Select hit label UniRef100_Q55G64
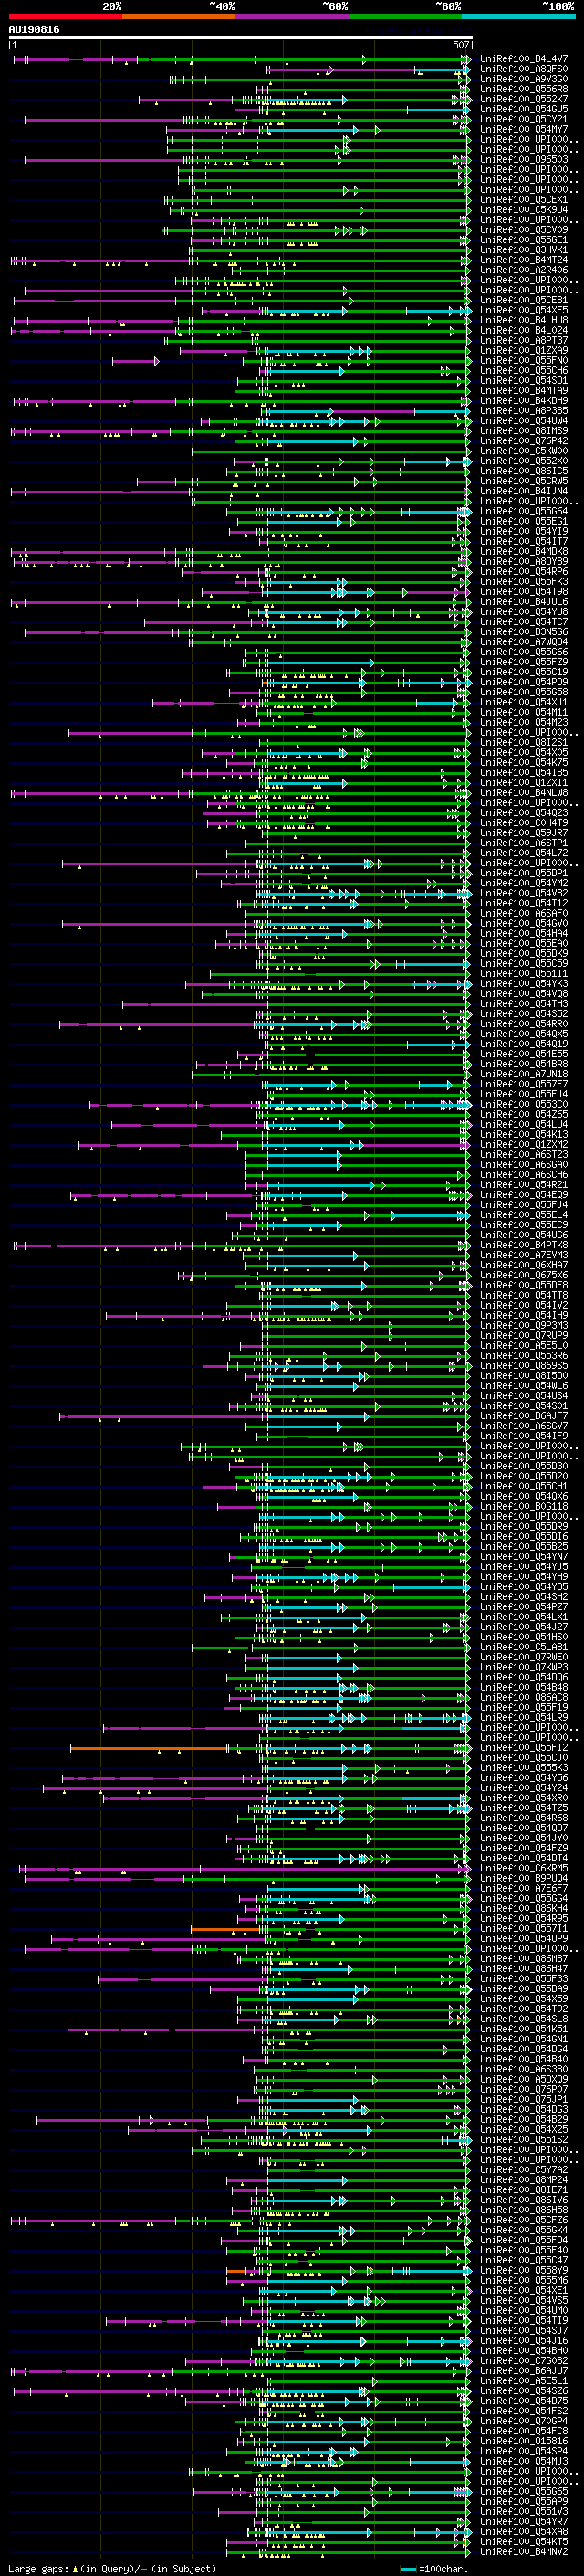584x2576 pixels. click(524, 511)
